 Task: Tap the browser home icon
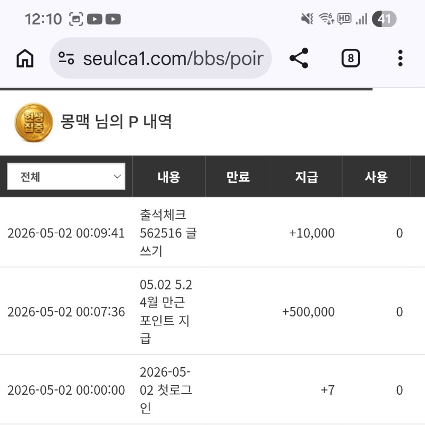[x=25, y=58]
